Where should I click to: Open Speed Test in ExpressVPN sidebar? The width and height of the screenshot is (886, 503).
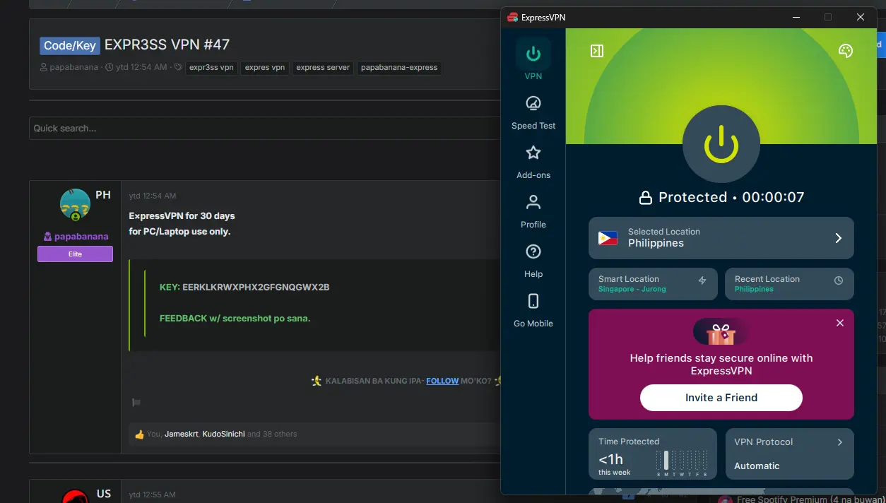pos(533,113)
